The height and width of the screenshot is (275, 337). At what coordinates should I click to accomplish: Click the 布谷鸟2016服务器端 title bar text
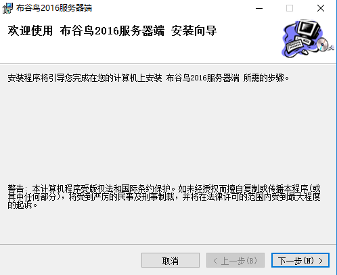pyautogui.click(x=54, y=8)
